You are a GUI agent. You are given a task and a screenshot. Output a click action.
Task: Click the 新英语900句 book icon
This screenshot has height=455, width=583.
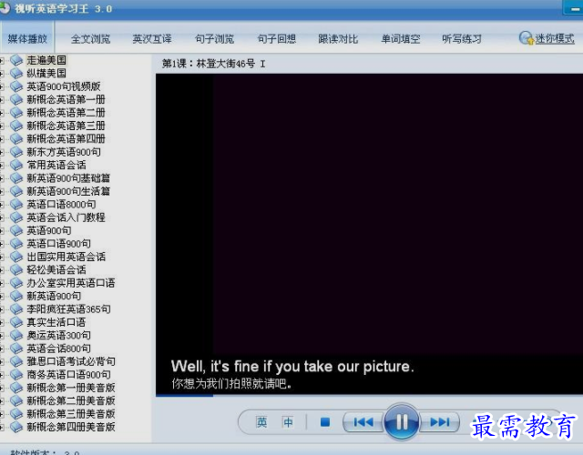click(x=16, y=296)
